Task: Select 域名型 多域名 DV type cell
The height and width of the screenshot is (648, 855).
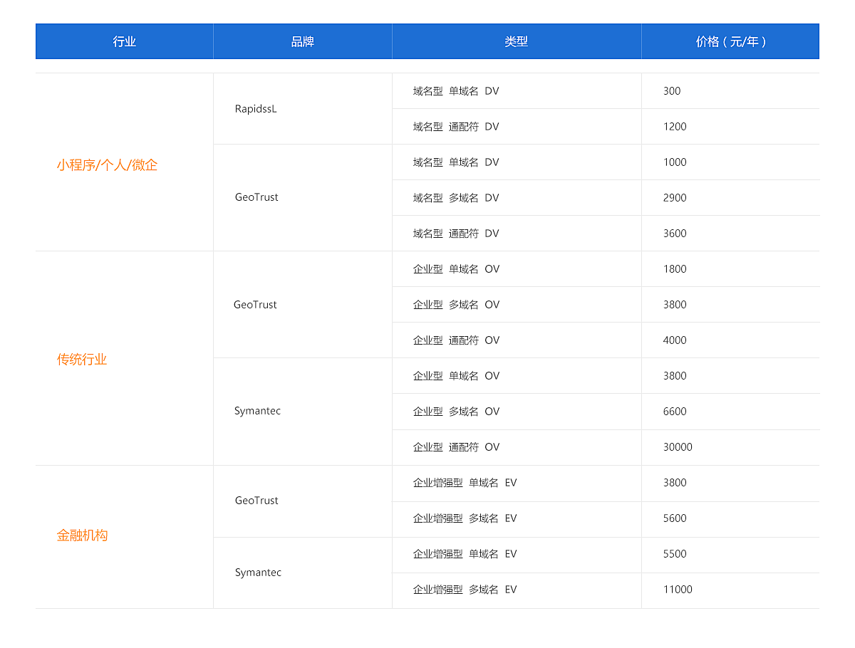Action: pyautogui.click(x=456, y=198)
